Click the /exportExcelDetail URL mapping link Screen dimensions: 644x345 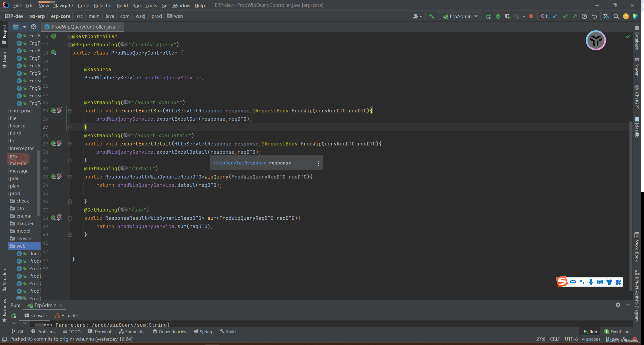pyautogui.click(x=161, y=135)
